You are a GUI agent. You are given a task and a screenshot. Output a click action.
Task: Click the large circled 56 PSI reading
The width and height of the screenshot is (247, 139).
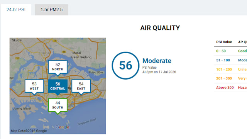pos(125,66)
